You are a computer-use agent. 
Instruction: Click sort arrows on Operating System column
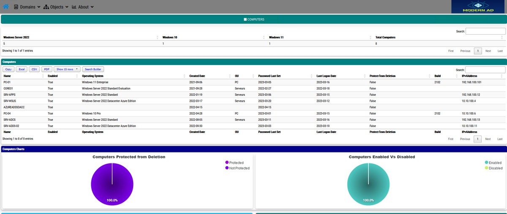[185, 76]
